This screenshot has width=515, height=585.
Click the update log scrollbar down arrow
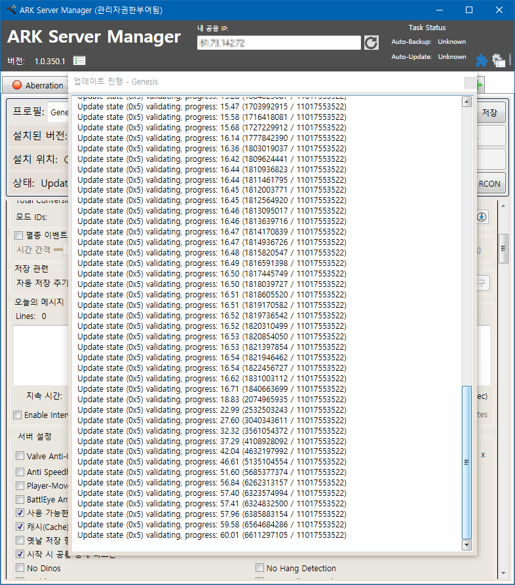point(467,544)
